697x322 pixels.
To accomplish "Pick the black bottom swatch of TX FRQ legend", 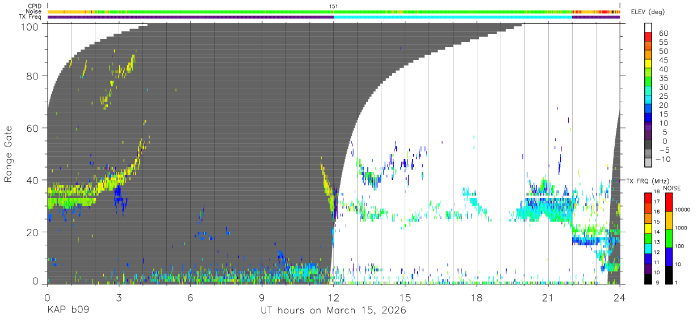I will [x=648, y=279].
